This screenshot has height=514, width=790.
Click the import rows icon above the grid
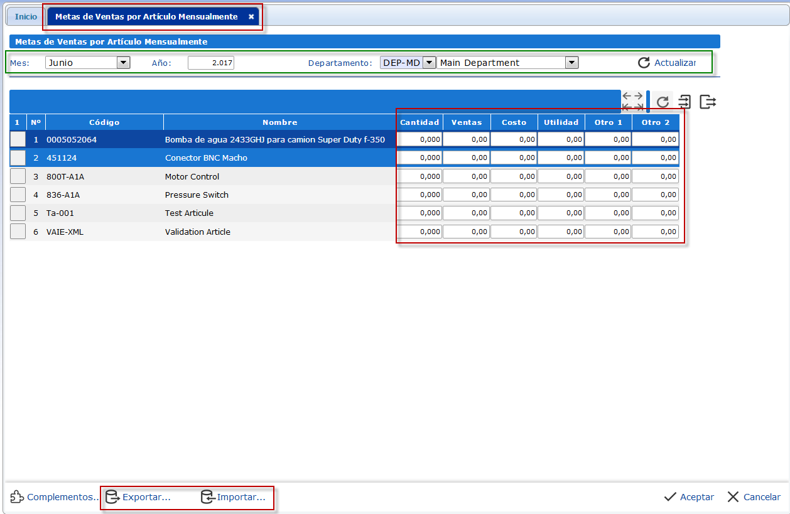(684, 102)
